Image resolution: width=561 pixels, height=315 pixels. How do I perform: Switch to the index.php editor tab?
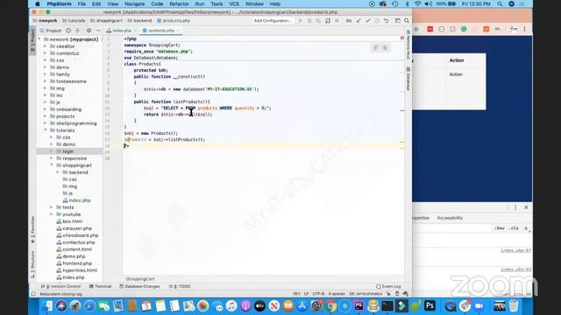(x=122, y=31)
